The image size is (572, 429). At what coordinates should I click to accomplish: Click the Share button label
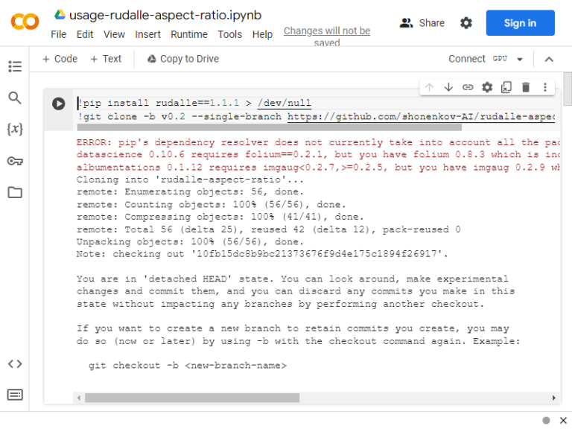click(431, 23)
